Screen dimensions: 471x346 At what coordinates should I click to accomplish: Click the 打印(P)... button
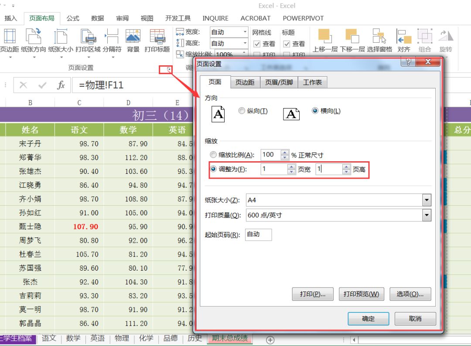click(313, 294)
